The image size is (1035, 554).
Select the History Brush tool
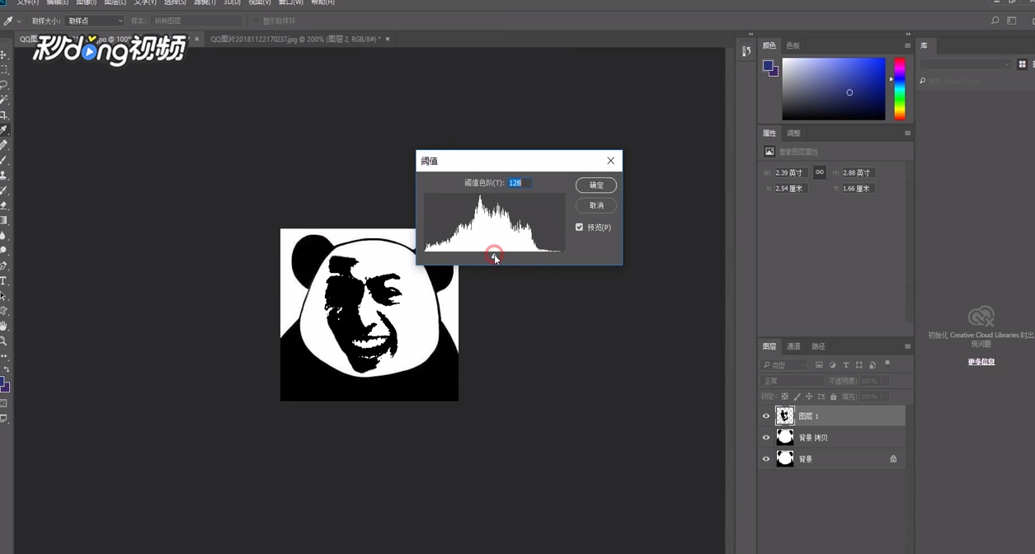pyautogui.click(x=3, y=190)
